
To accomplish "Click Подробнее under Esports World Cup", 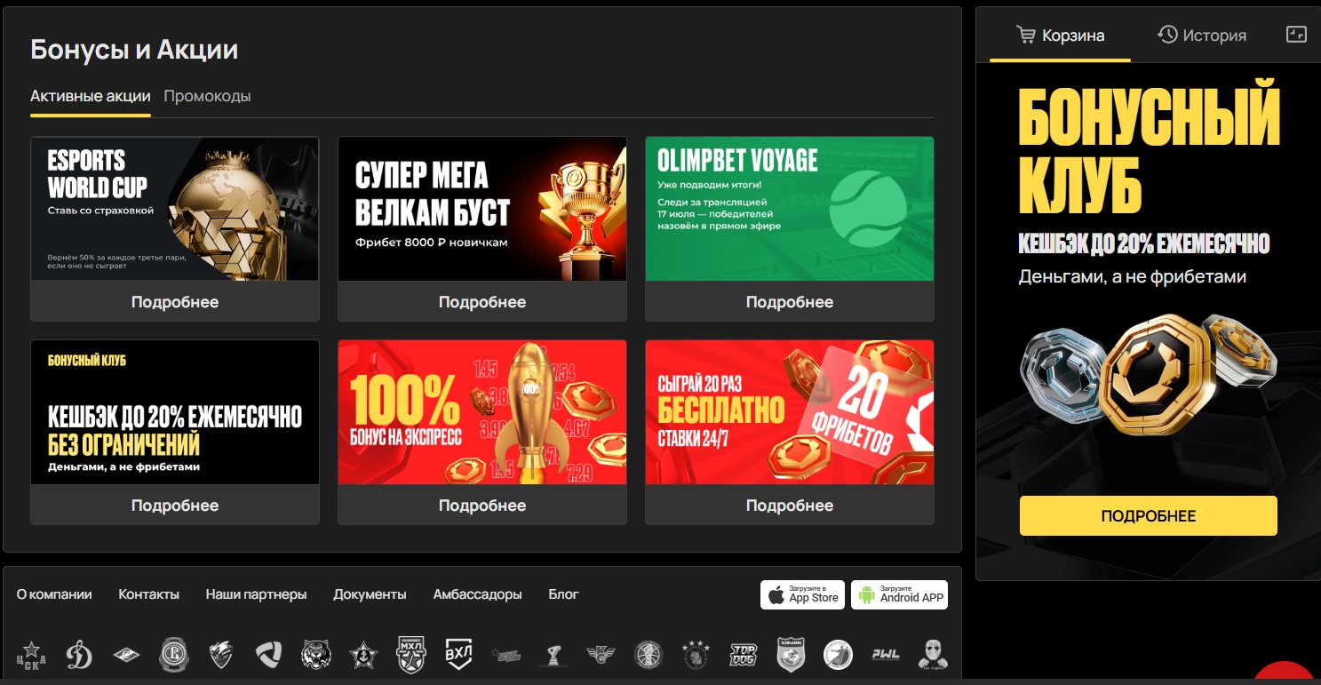I will point(175,302).
